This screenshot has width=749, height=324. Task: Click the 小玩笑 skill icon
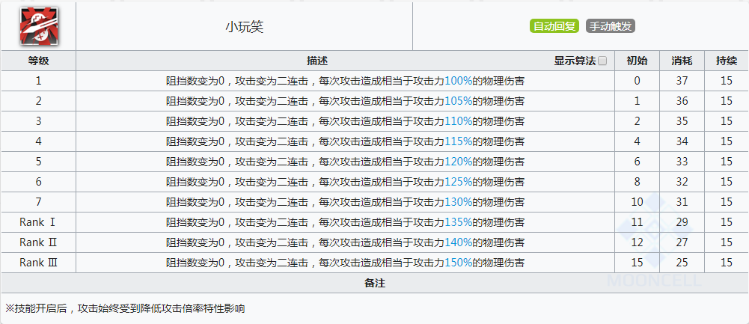pyautogui.click(x=39, y=26)
